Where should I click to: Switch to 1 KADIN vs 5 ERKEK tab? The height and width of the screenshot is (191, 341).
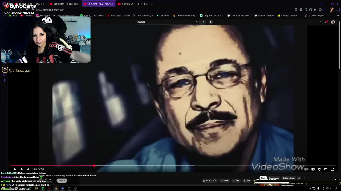pyautogui.click(x=133, y=4)
